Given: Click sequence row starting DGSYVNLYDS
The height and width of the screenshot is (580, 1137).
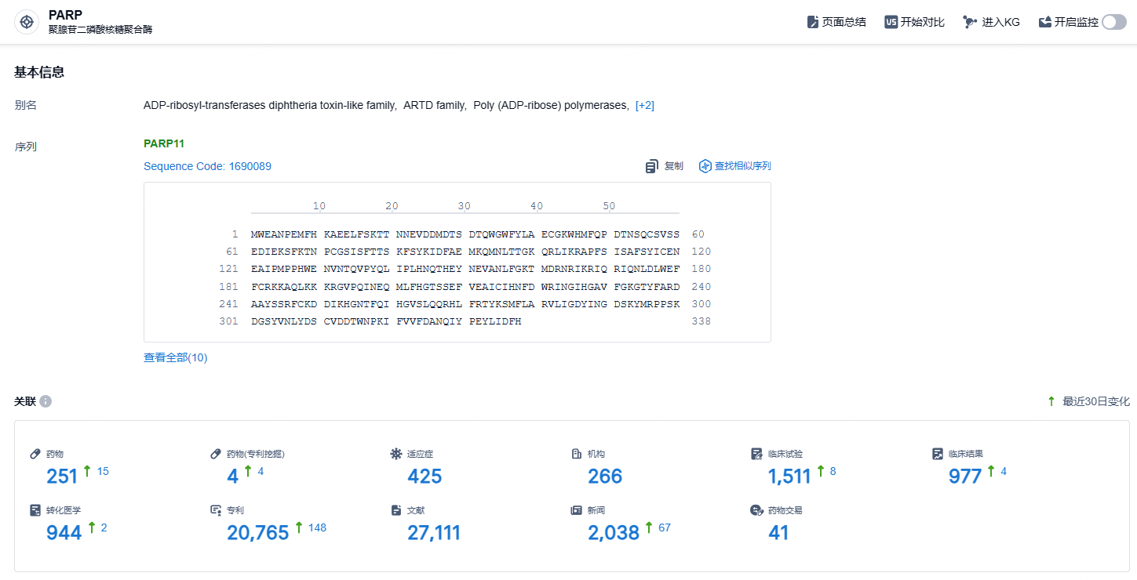Looking at the screenshot, I should pyautogui.click(x=386, y=321).
